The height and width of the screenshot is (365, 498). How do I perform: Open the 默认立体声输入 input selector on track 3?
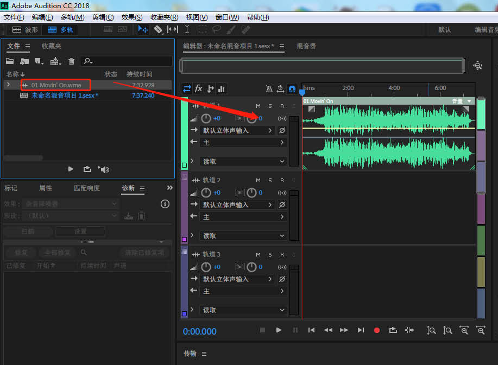pyautogui.click(x=238, y=279)
